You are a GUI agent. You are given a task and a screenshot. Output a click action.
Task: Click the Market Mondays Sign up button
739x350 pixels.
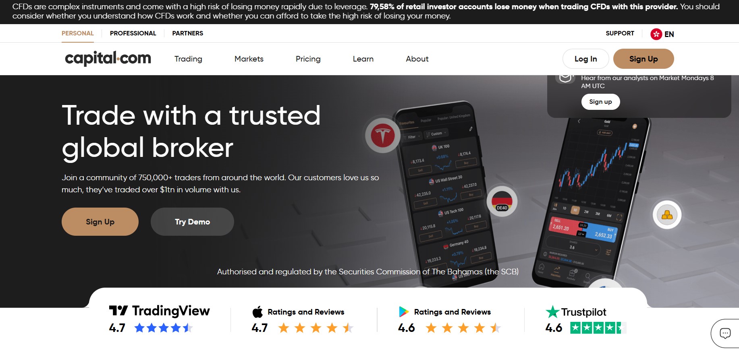600,102
